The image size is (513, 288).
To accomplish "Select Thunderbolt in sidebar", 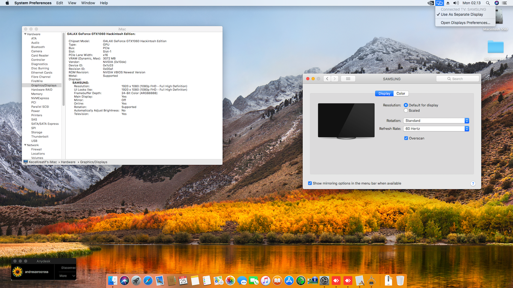I will pyautogui.click(x=40, y=136).
